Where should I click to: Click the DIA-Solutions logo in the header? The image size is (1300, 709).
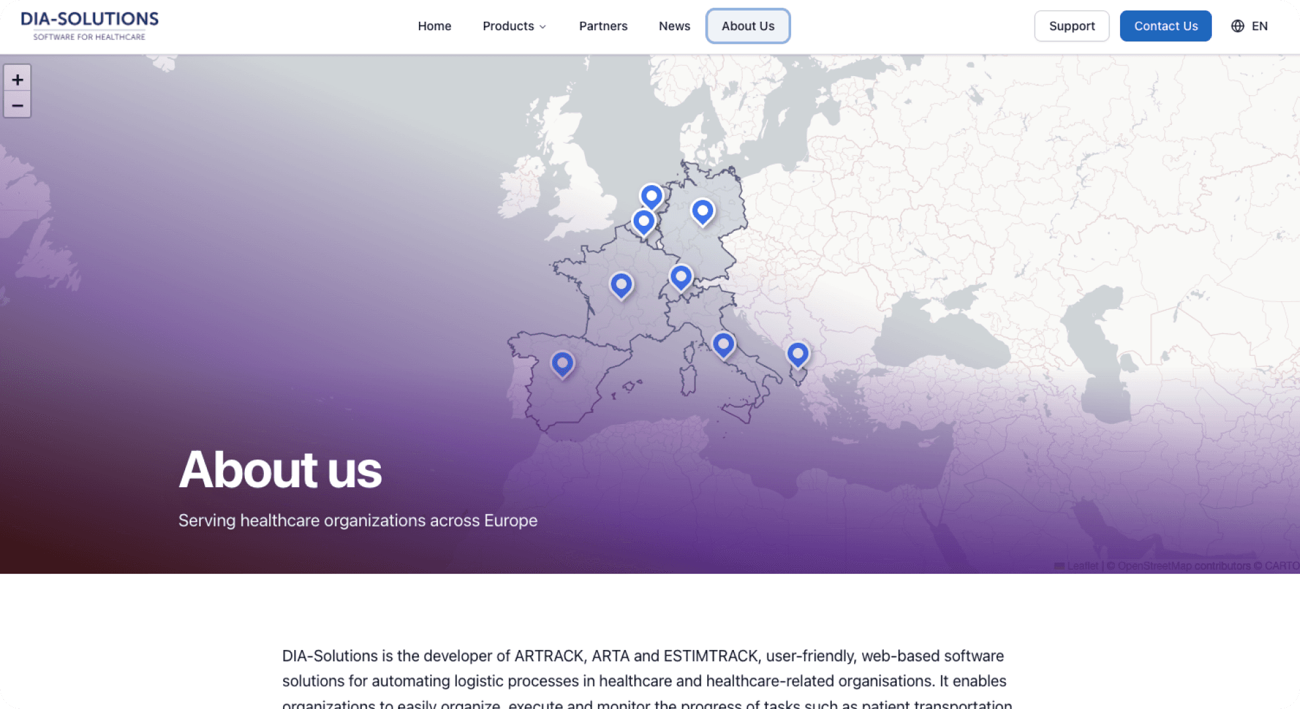click(x=89, y=25)
